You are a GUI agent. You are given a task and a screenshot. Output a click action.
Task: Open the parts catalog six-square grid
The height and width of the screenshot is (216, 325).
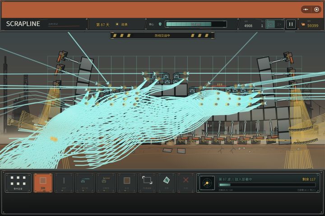(x=18, y=183)
